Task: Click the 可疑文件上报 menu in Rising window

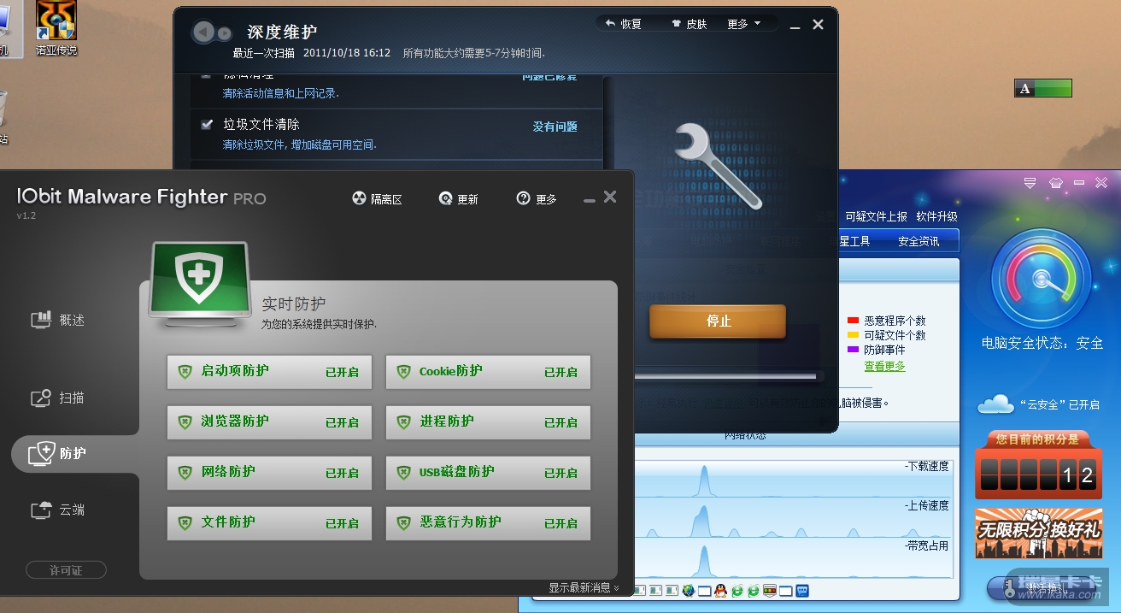Action: pyautogui.click(x=876, y=217)
